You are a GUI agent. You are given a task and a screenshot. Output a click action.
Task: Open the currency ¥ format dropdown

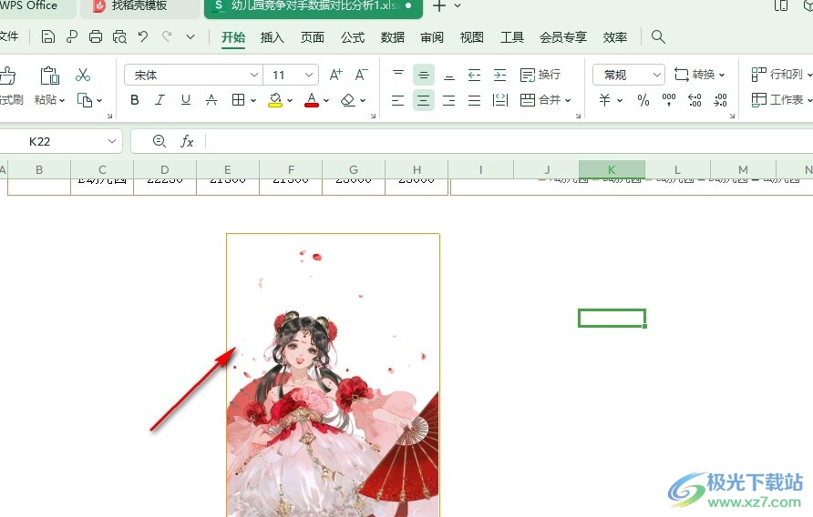pos(619,100)
